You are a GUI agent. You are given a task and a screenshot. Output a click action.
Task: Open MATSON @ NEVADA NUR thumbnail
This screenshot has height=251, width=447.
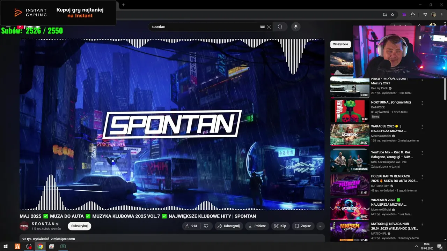pos(350,232)
